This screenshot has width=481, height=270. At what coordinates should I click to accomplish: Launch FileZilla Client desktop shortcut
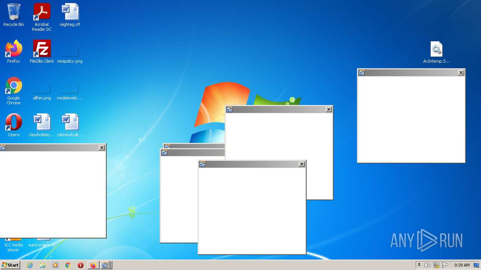click(42, 52)
